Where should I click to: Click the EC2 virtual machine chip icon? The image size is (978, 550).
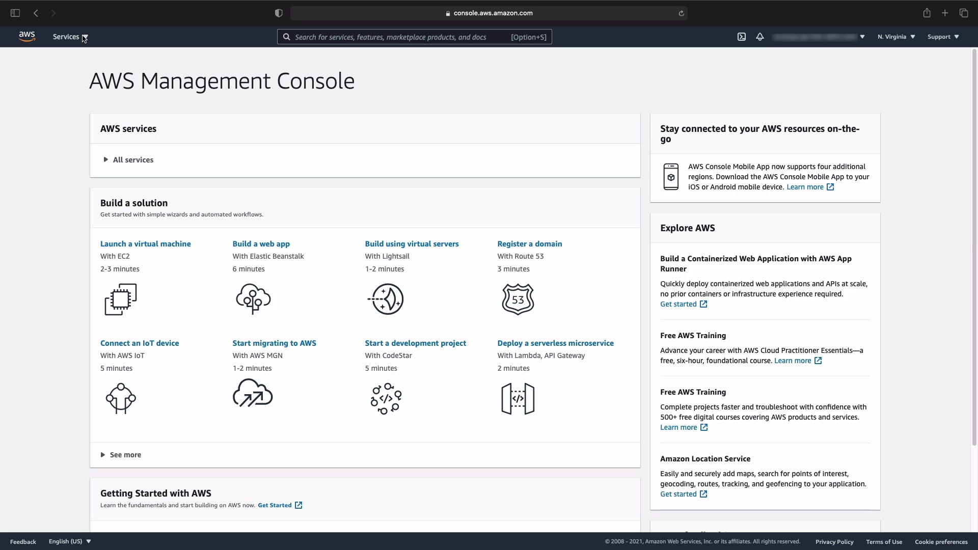point(121,299)
